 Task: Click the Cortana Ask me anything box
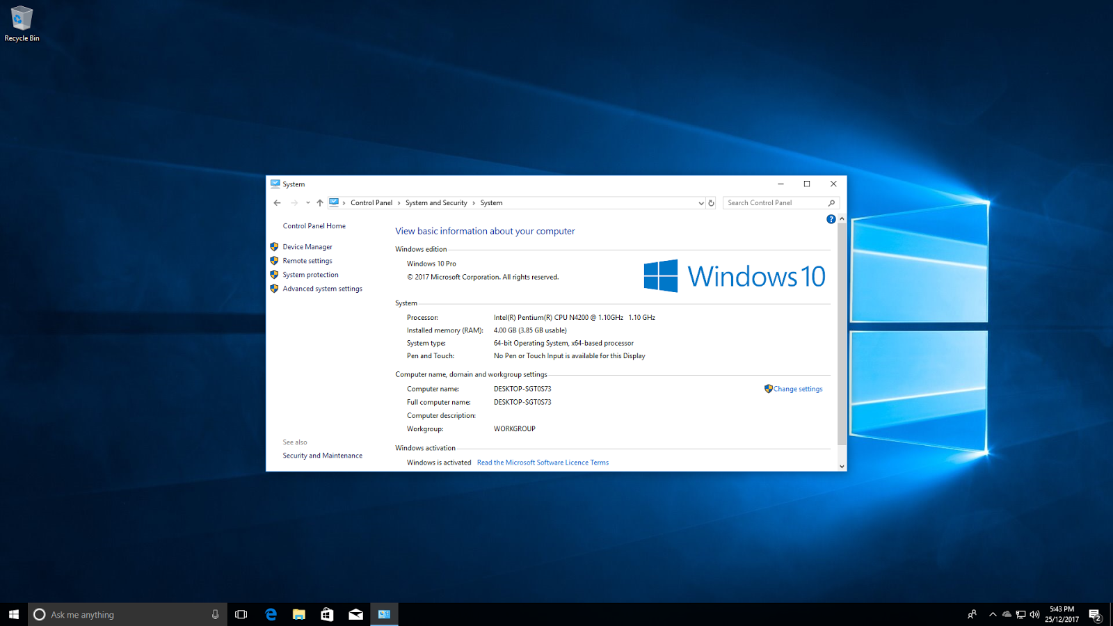[127, 614]
